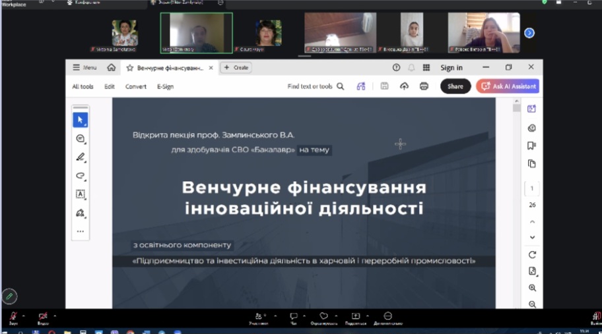Open the Acrobat Menu hamburger
This screenshot has width=602, height=334.
pyautogui.click(x=84, y=67)
